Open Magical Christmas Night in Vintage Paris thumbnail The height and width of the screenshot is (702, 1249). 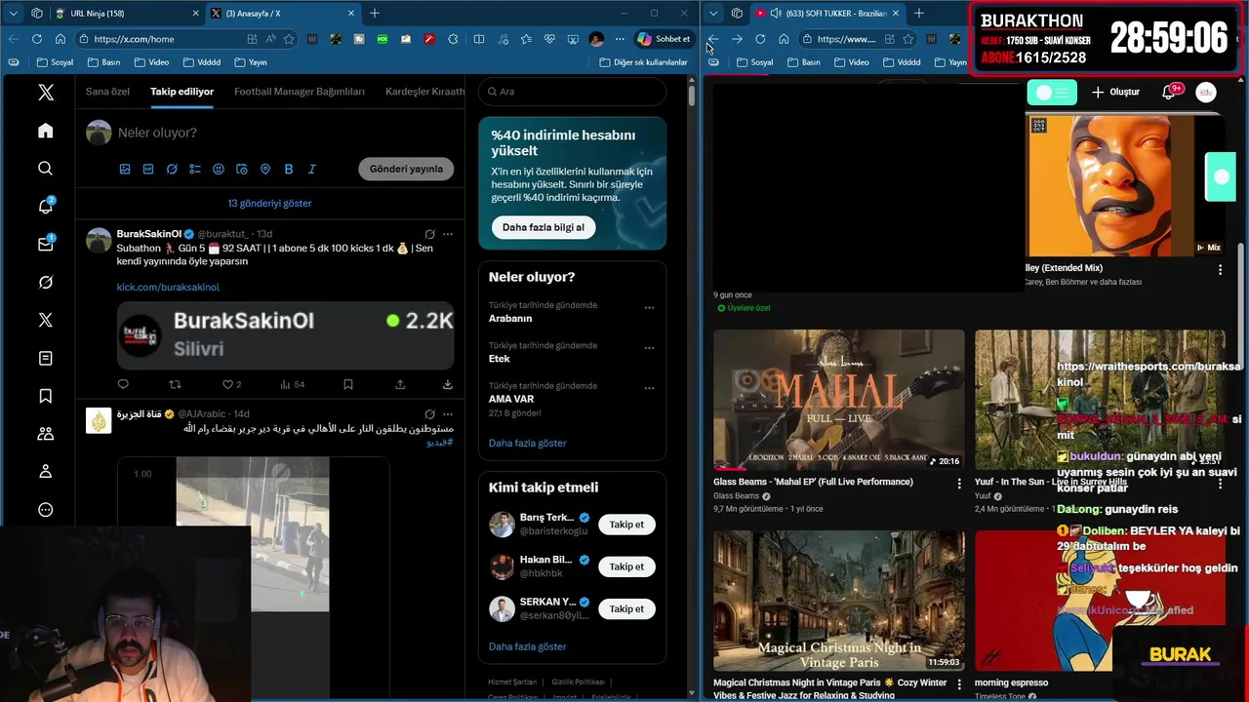point(838,601)
